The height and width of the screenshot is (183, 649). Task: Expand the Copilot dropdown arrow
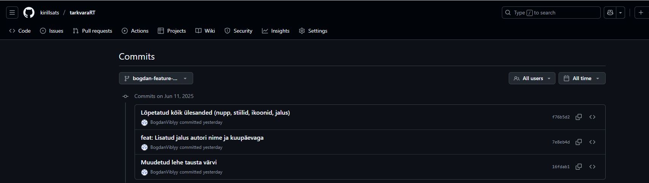point(620,13)
